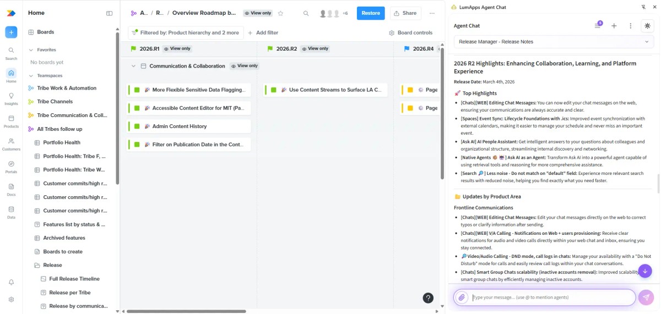661x314 pixels.
Task: Open the Share button menu
Action: pos(405,13)
